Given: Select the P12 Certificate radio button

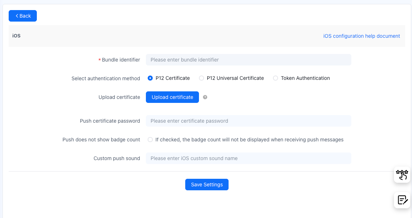Looking at the screenshot, I should (150, 78).
